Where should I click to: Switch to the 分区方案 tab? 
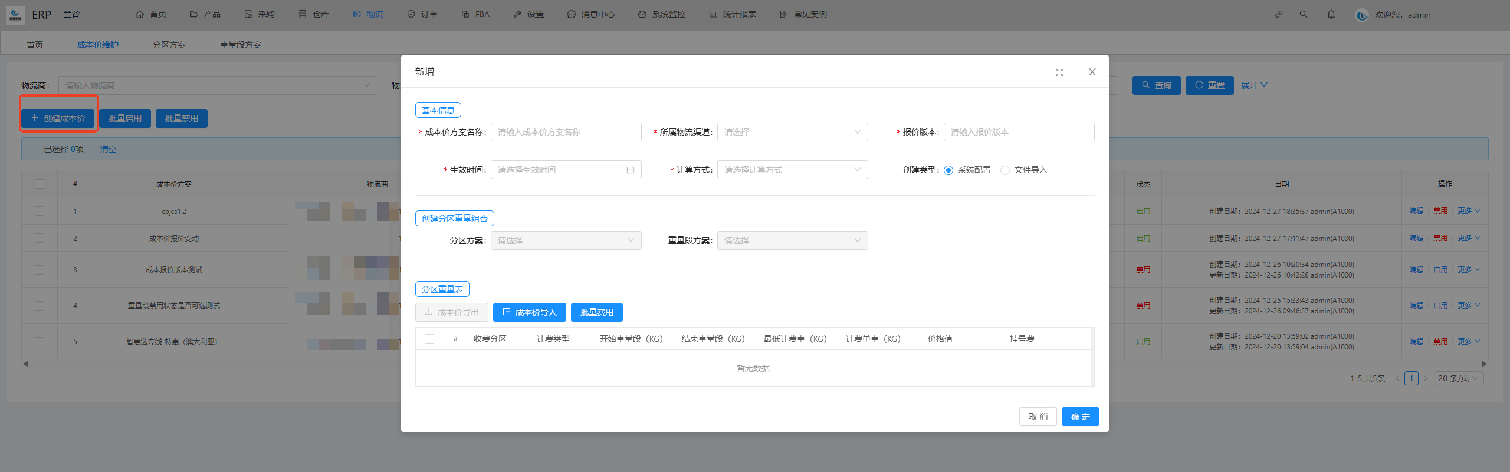click(169, 45)
